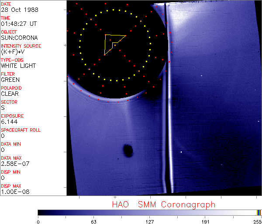This screenshot has width=262, height=224.
Task: Click the GREEN filter value
Action: click(x=10, y=80)
